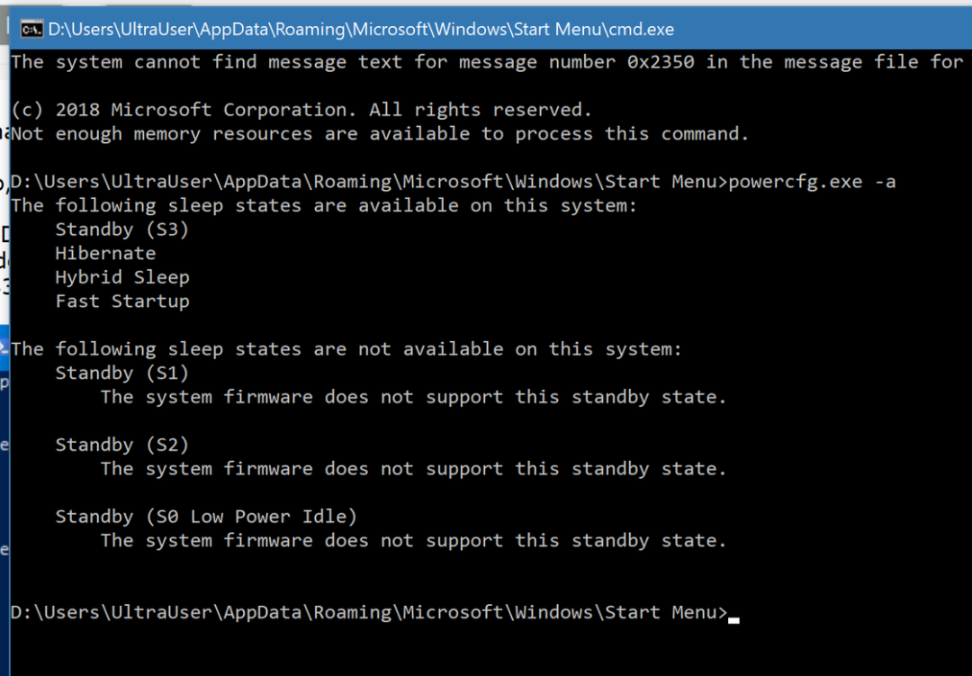This screenshot has height=676, width=972.
Task: Click the firmware message under Standby (S1)
Action: click(413, 397)
